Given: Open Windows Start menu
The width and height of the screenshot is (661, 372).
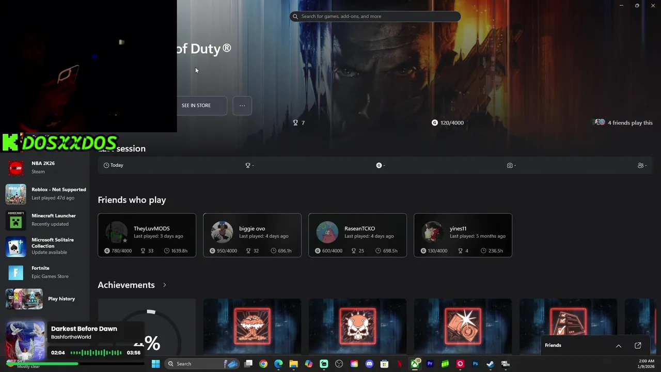Looking at the screenshot, I should click(156, 364).
